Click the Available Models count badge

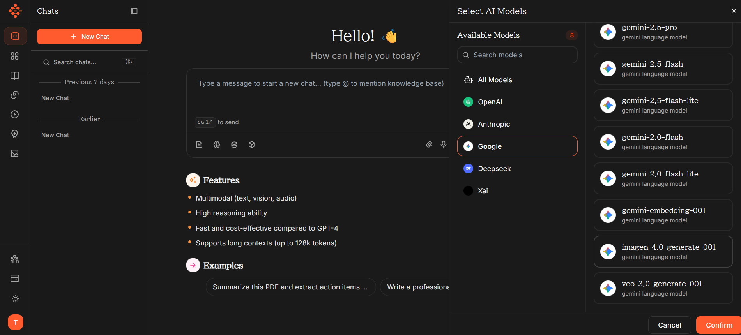tap(572, 35)
